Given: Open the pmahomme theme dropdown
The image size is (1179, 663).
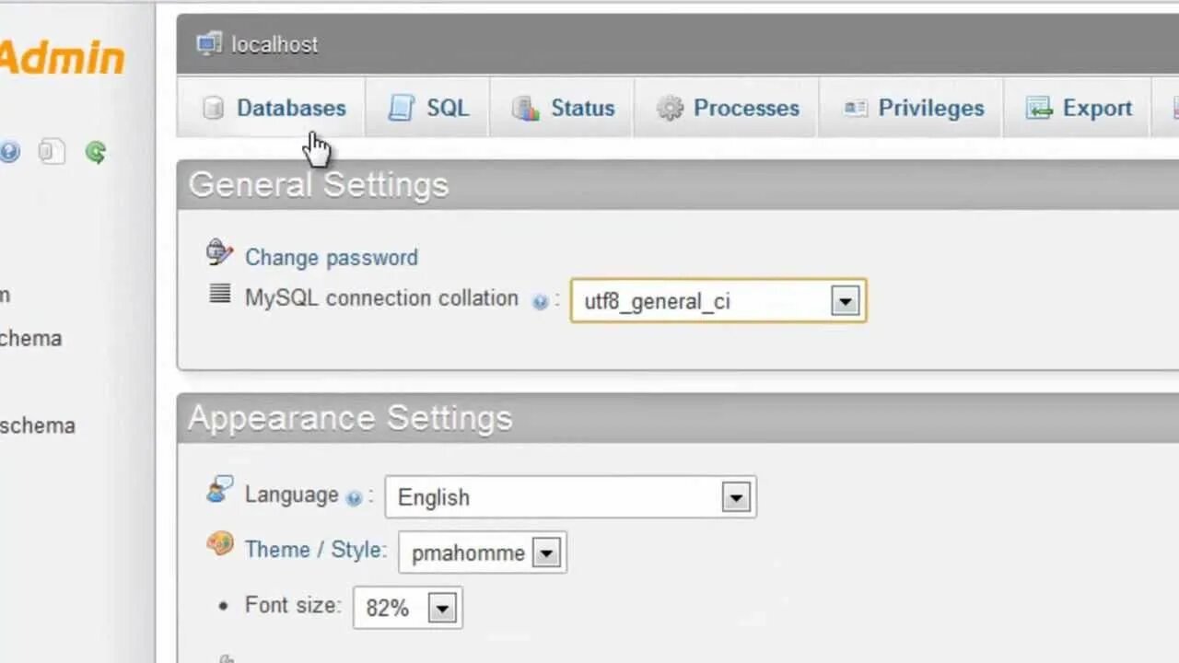Looking at the screenshot, I should [x=546, y=552].
